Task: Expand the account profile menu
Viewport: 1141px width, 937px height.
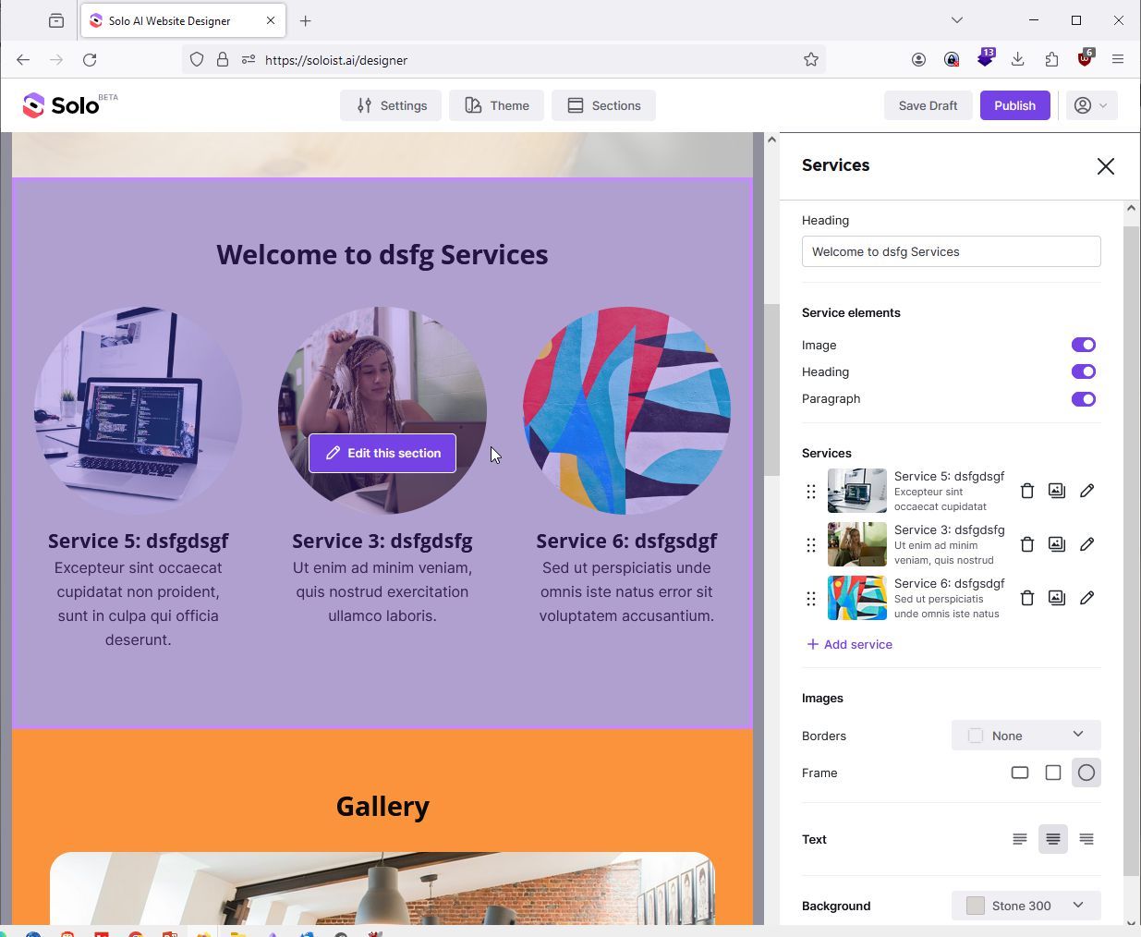Action: tap(1091, 105)
